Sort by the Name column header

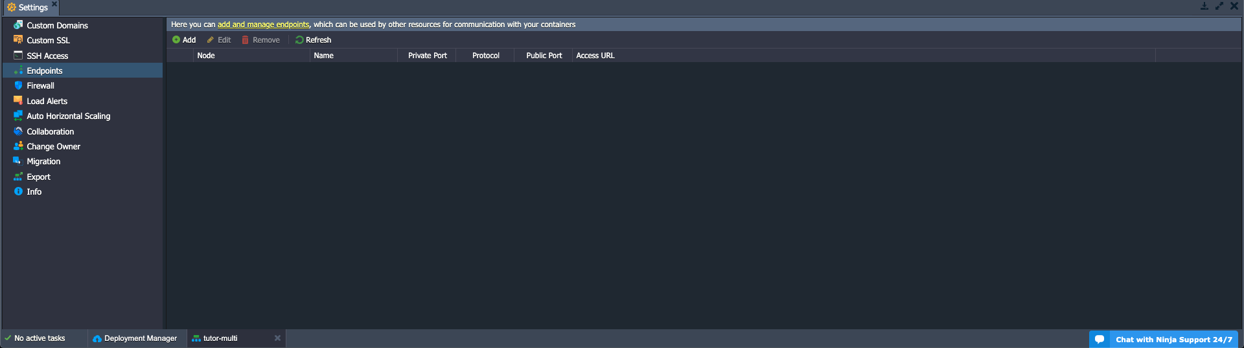[x=354, y=56]
